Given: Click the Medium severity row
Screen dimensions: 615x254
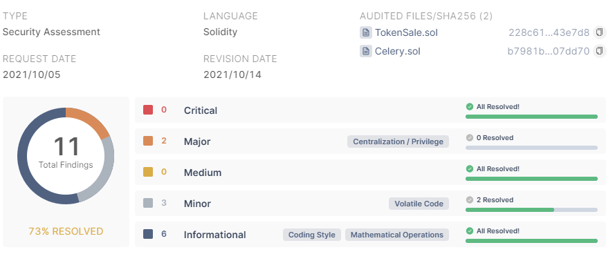Looking at the screenshot, I should pos(370,172).
